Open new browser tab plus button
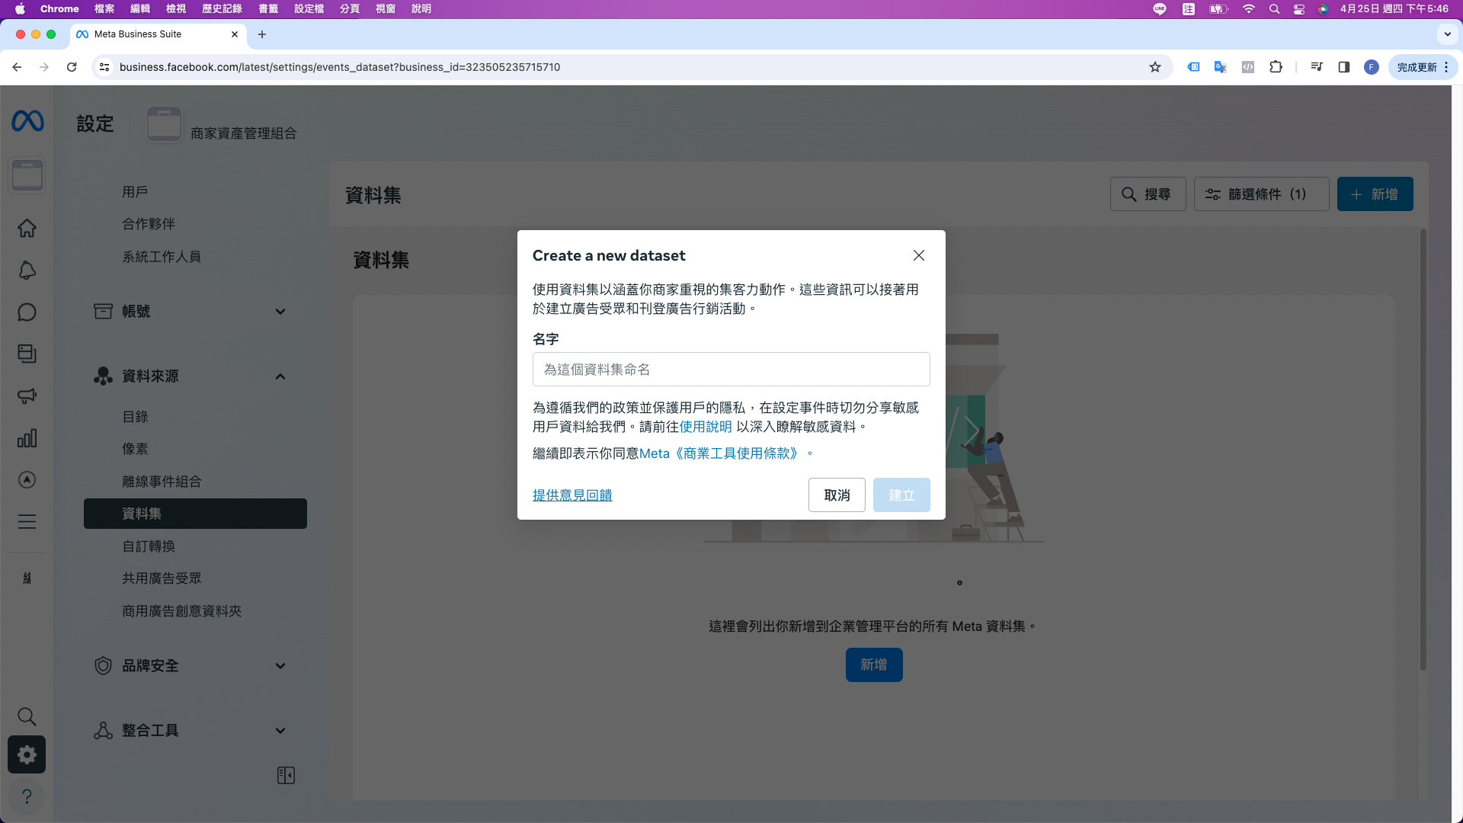This screenshot has width=1463, height=823. [262, 34]
